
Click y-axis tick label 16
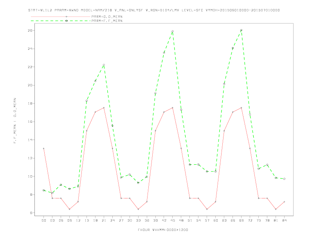point(30,122)
